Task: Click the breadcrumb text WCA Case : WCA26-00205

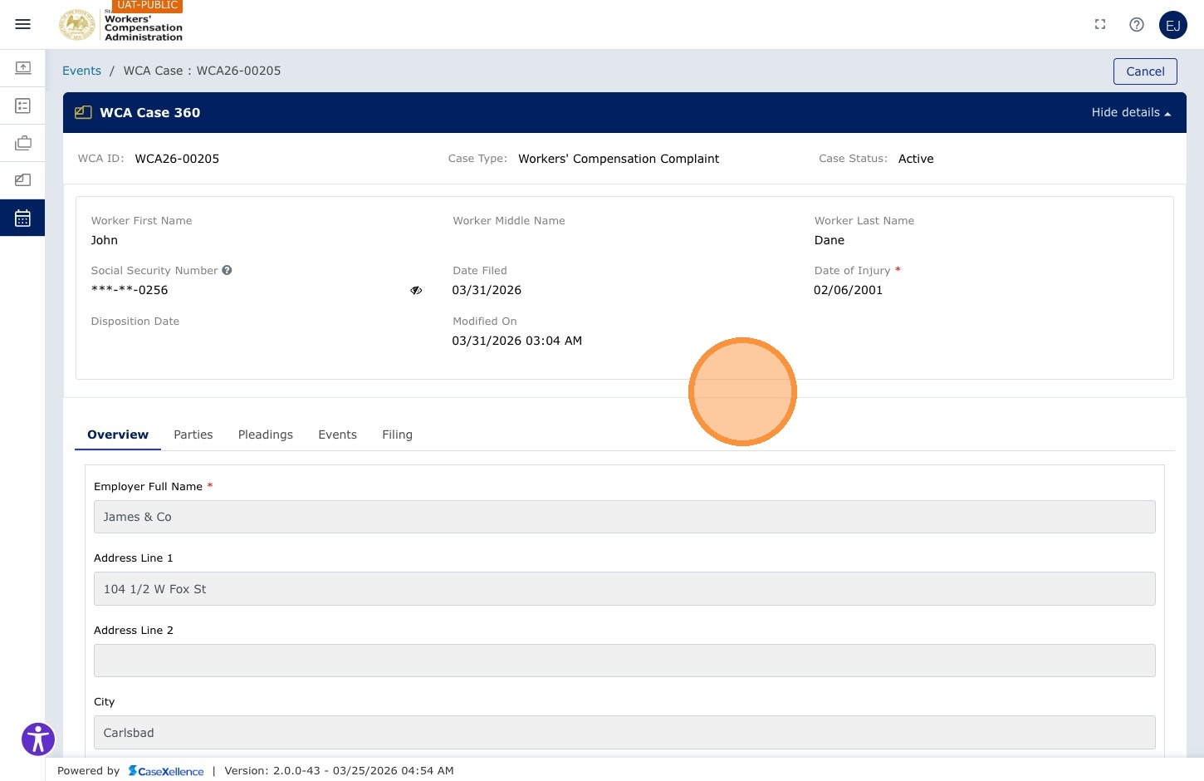Action: [202, 71]
